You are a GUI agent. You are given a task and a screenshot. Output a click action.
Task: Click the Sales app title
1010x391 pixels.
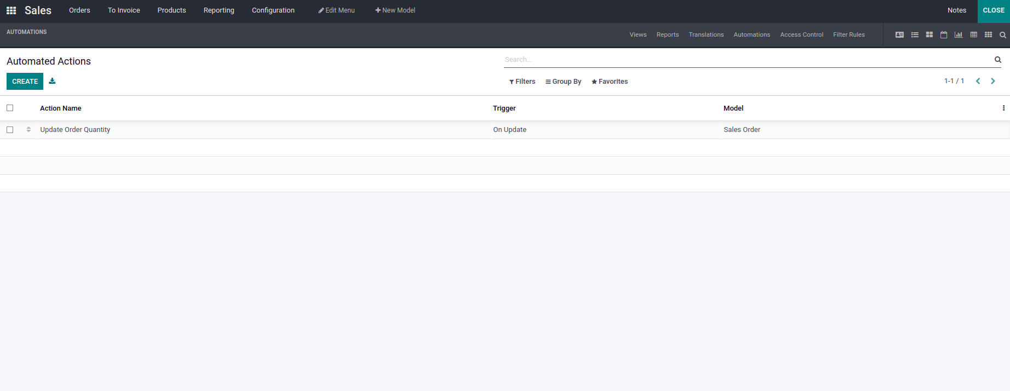tap(38, 10)
